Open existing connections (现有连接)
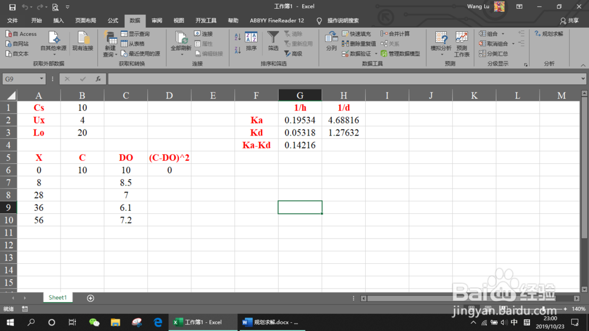Screen dimensions: 589x331 click(82, 41)
